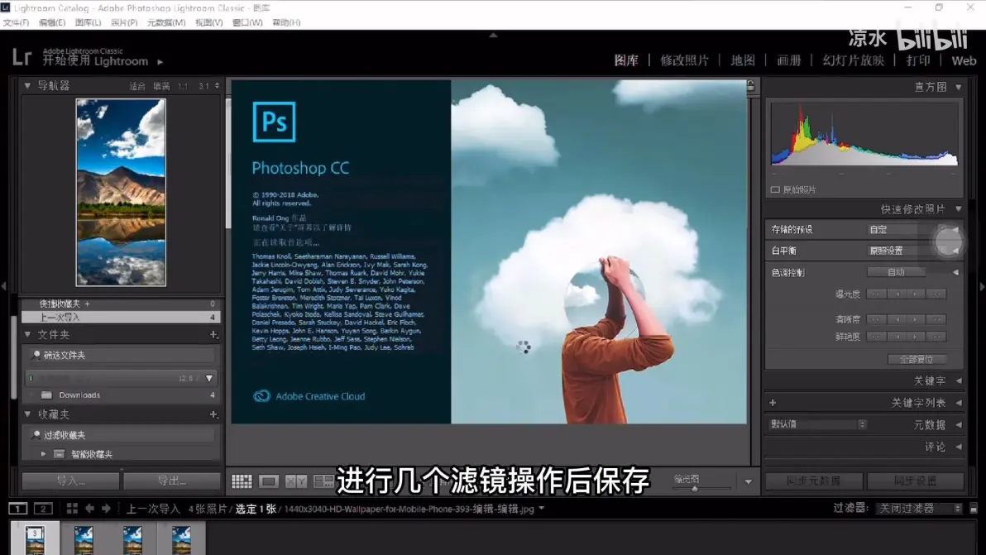Click the second window '2' display icon

click(x=43, y=509)
